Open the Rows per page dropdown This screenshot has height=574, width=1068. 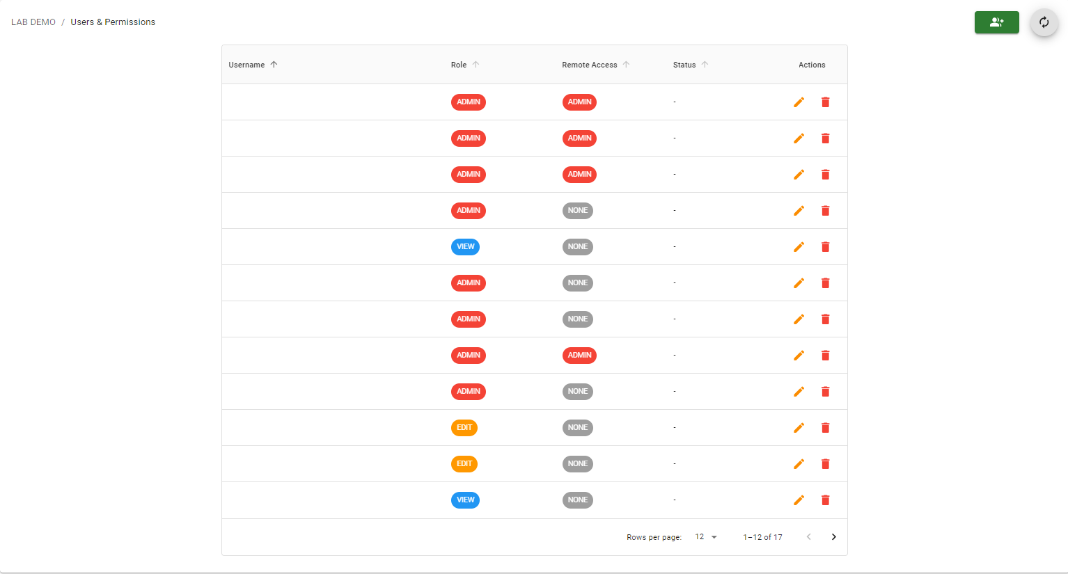(706, 537)
